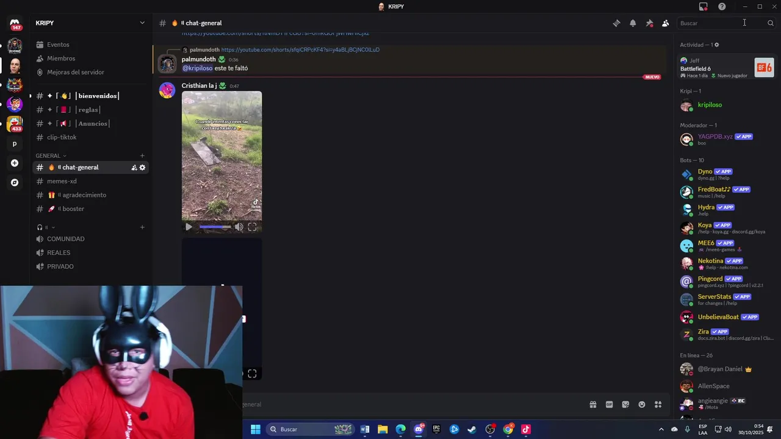Open the Help question mark icon

pyautogui.click(x=722, y=7)
